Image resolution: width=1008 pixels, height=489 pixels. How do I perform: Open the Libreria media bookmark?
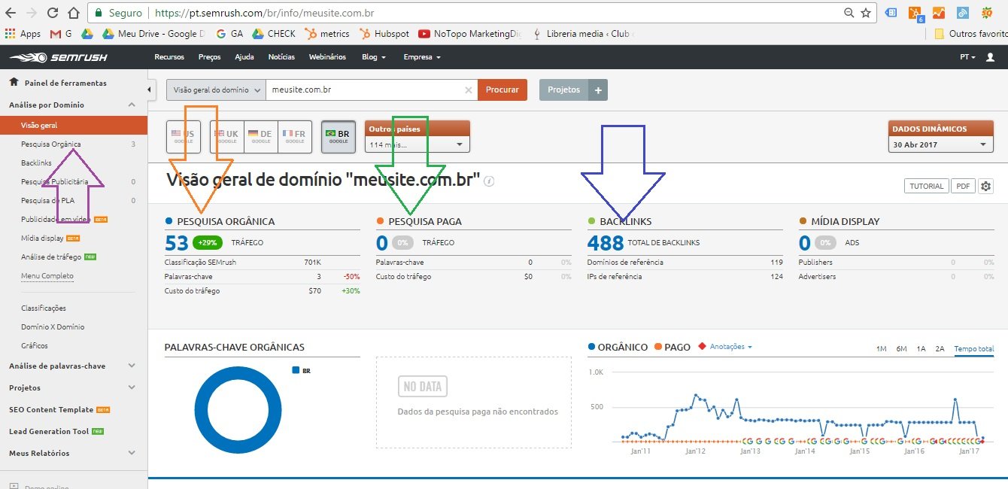[x=583, y=33]
